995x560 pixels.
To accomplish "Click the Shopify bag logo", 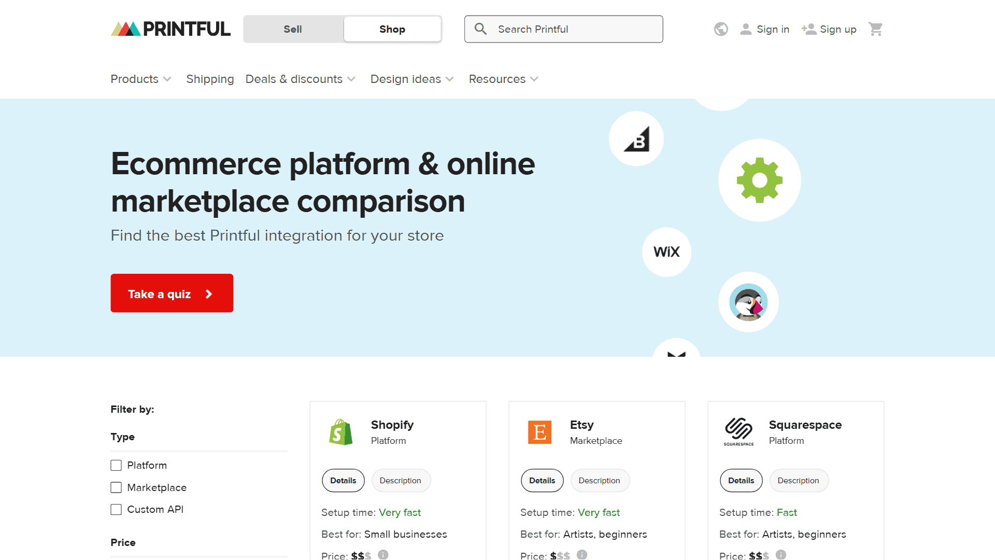I will coord(340,432).
